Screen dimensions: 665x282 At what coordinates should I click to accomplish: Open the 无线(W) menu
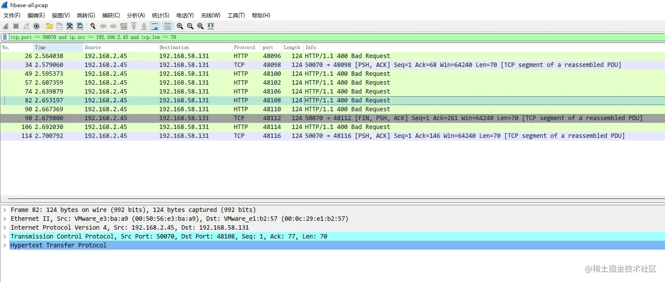coord(210,16)
